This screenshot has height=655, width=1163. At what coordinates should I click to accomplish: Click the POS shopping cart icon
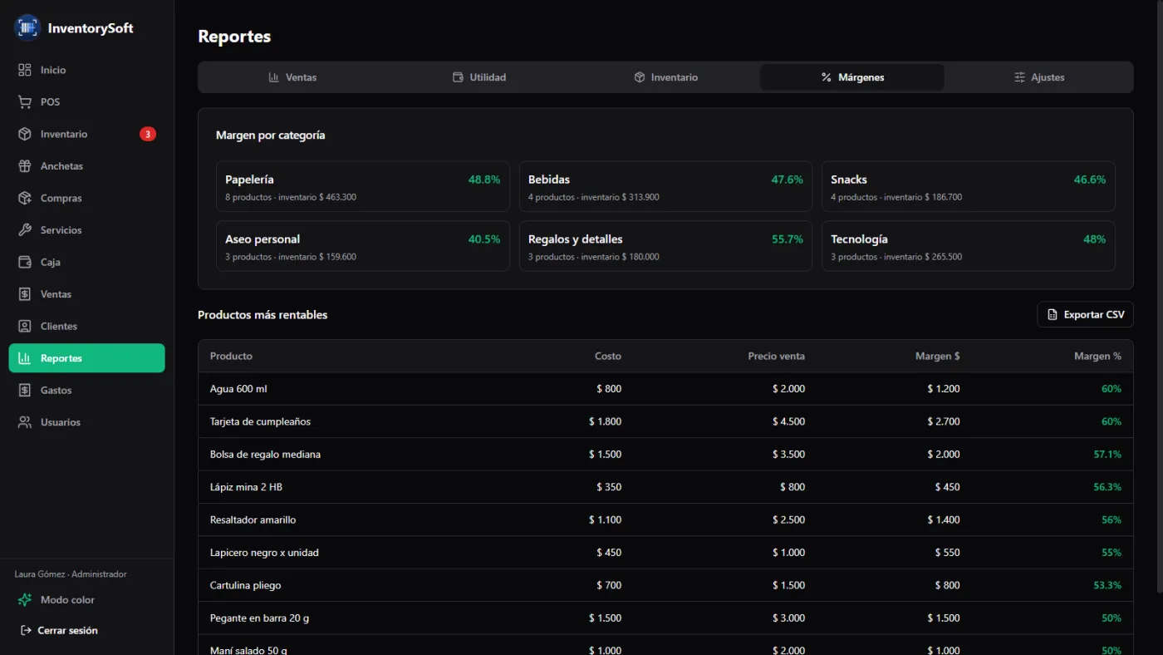coord(25,102)
